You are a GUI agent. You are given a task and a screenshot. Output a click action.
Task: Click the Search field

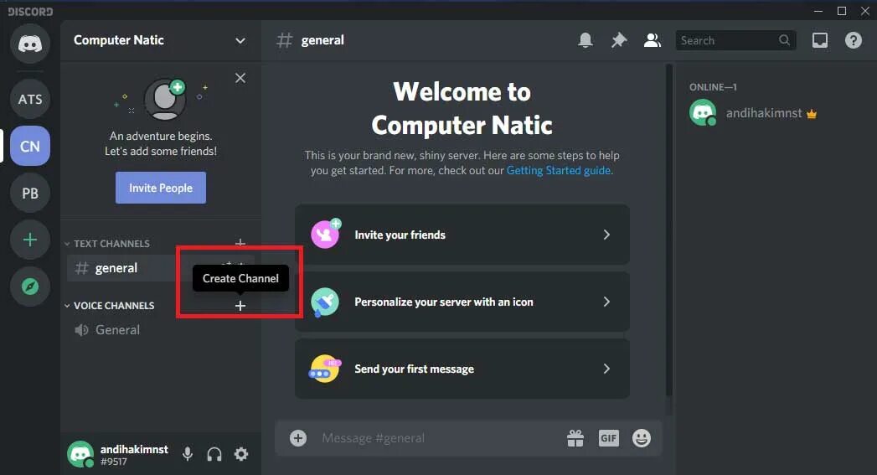pyautogui.click(x=735, y=40)
